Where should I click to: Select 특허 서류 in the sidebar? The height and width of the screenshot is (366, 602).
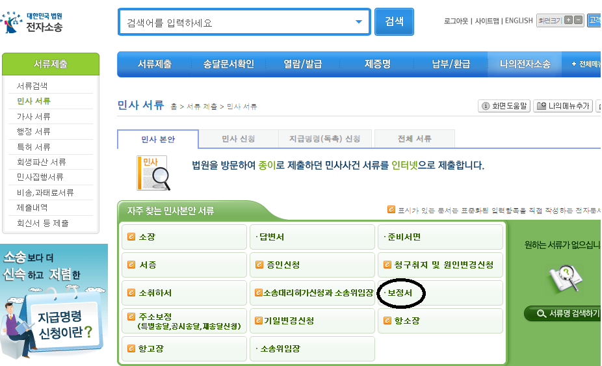point(34,147)
